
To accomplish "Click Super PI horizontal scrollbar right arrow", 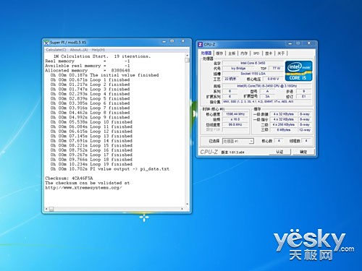I will (x=182, y=209).
